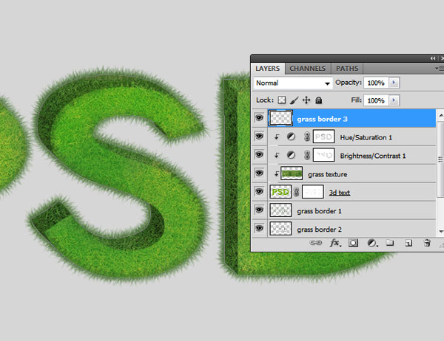This screenshot has width=444, height=341.
Task: Expand the Opacity slider arrow
Action: click(394, 83)
